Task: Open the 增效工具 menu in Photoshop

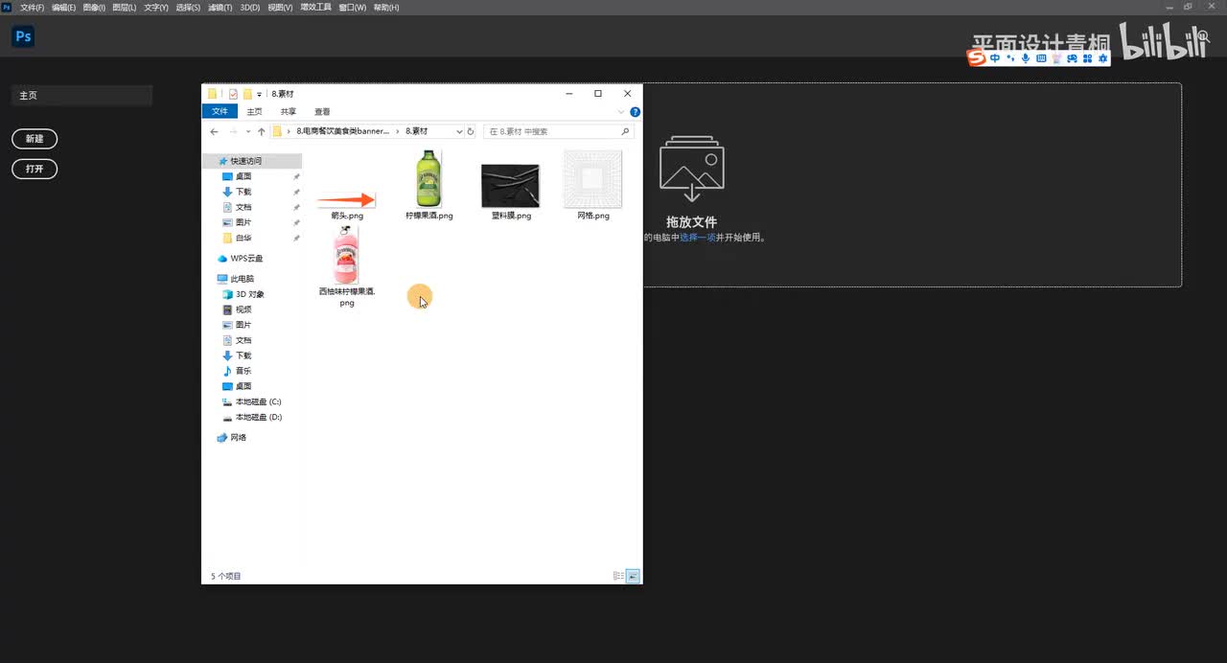Action: [315, 7]
